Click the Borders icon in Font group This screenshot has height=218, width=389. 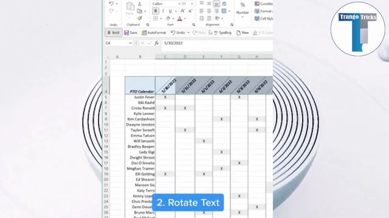[156, 18]
